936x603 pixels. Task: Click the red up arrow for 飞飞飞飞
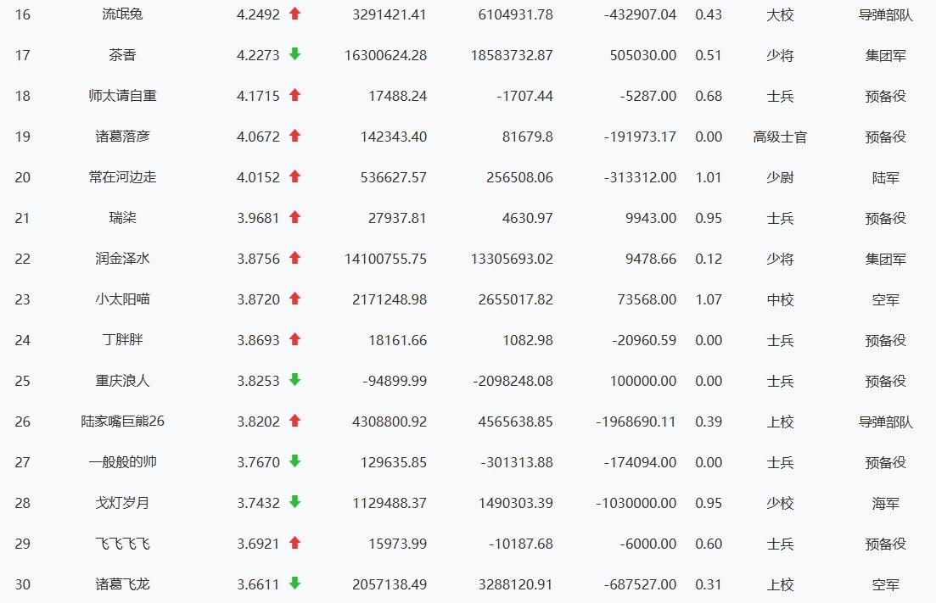tap(294, 543)
